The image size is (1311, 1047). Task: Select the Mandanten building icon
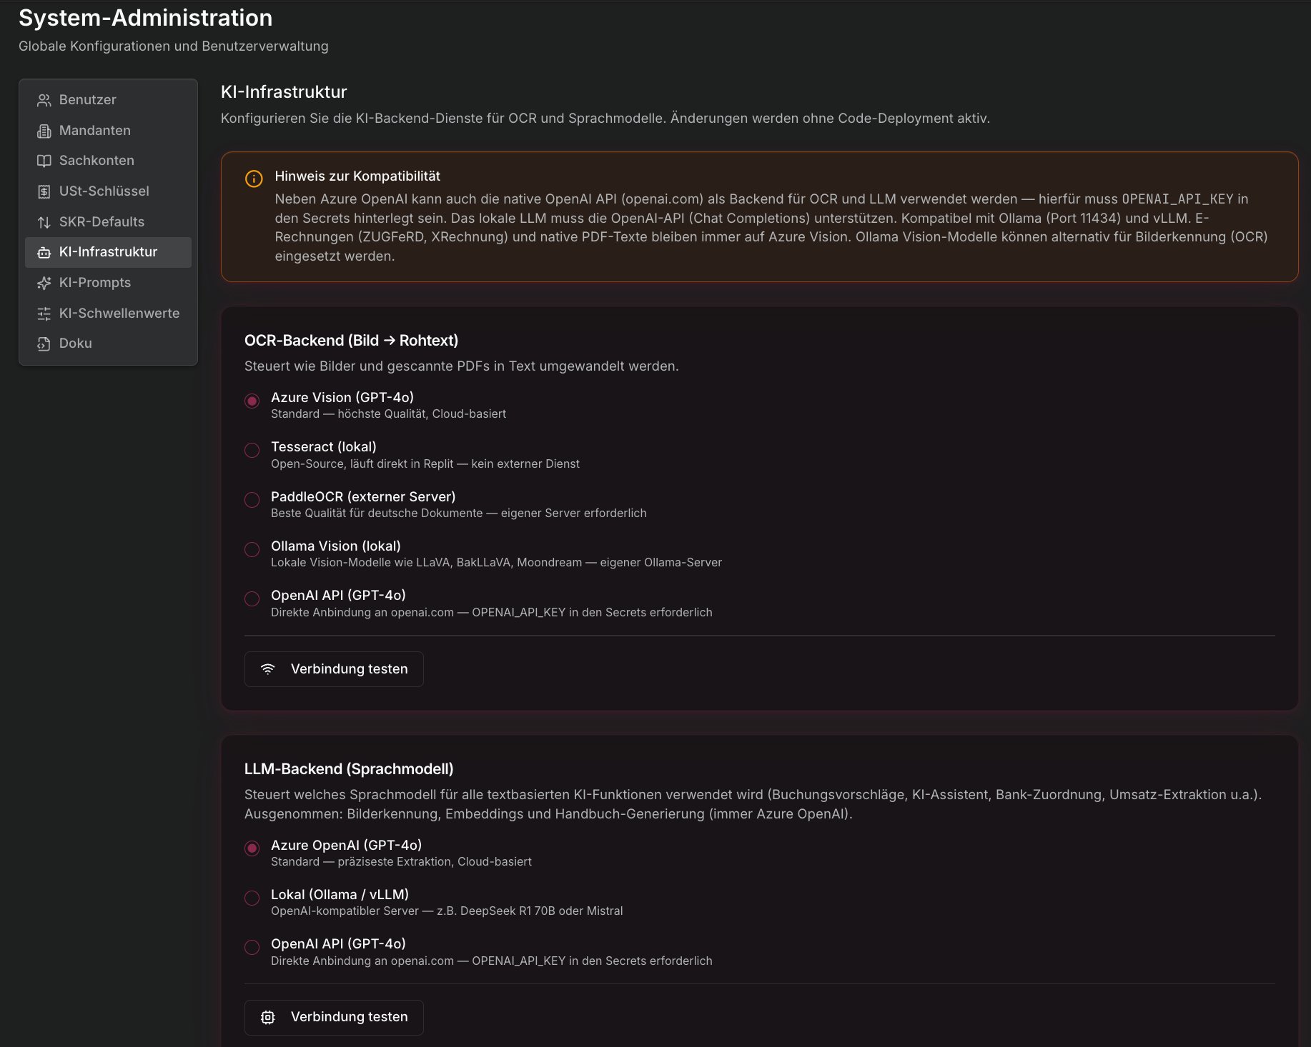[x=44, y=130]
